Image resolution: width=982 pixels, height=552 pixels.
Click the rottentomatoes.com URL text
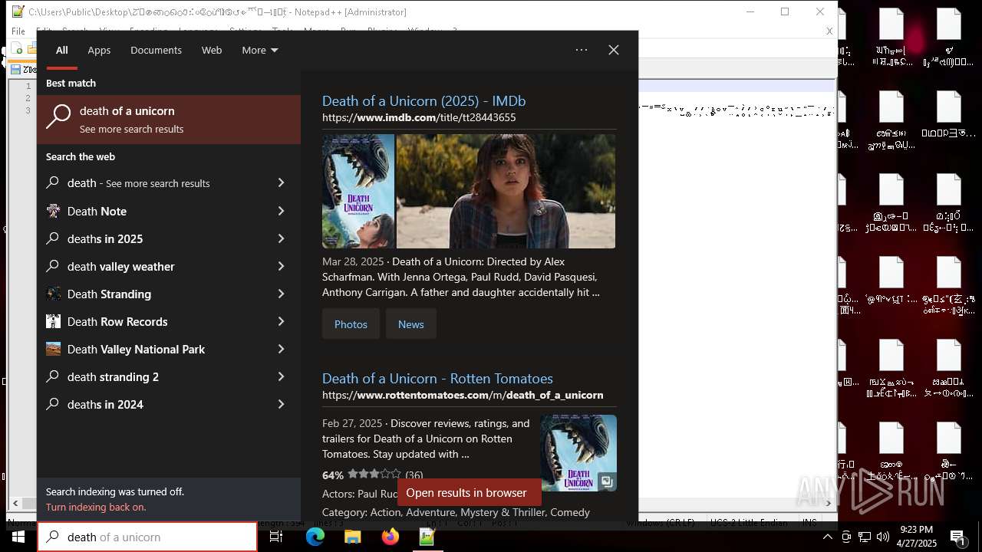pos(463,395)
